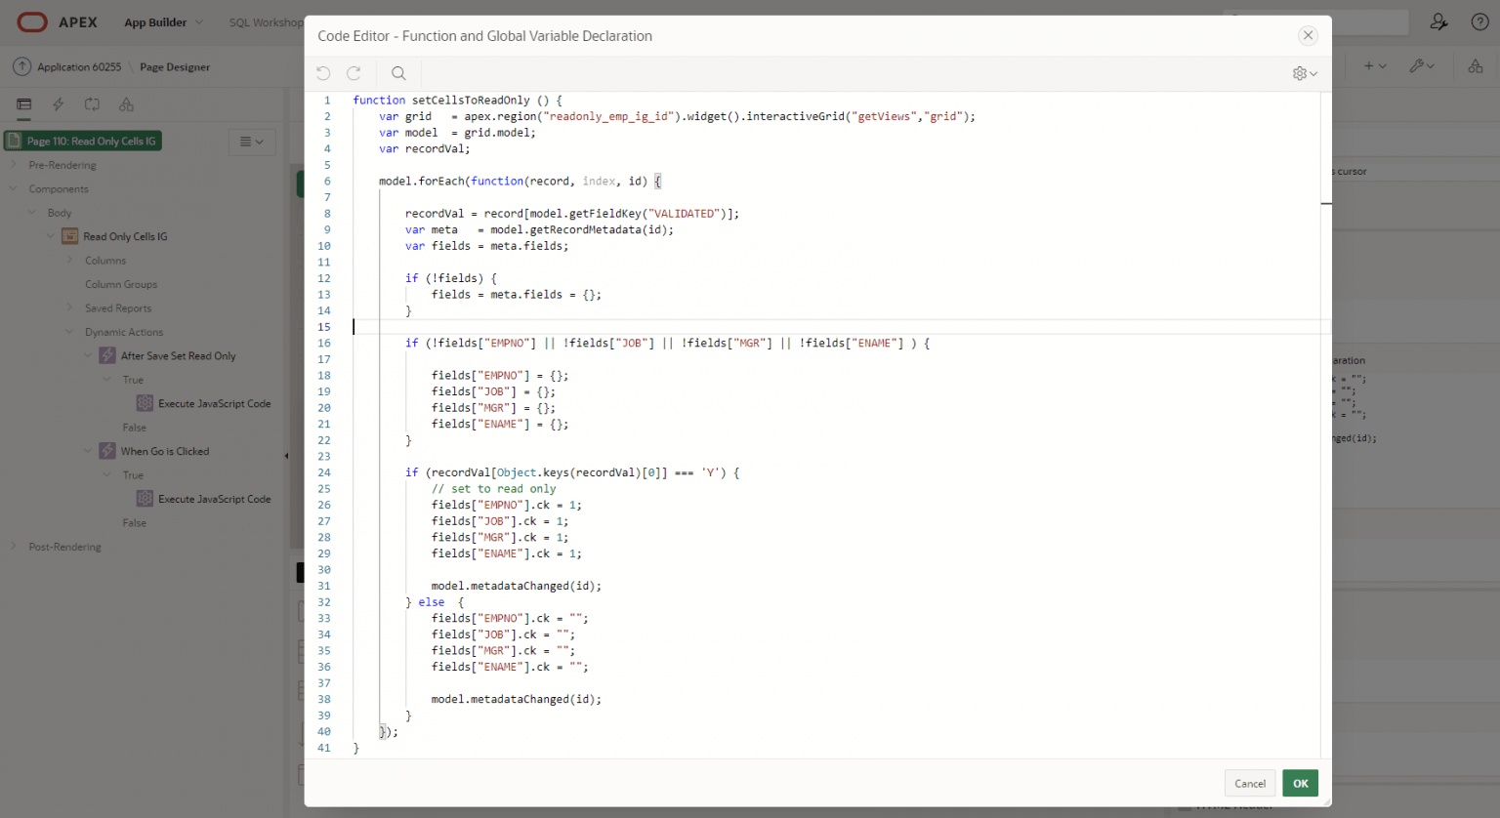
Task: Click the redo icon in the code editor
Action: (x=354, y=72)
